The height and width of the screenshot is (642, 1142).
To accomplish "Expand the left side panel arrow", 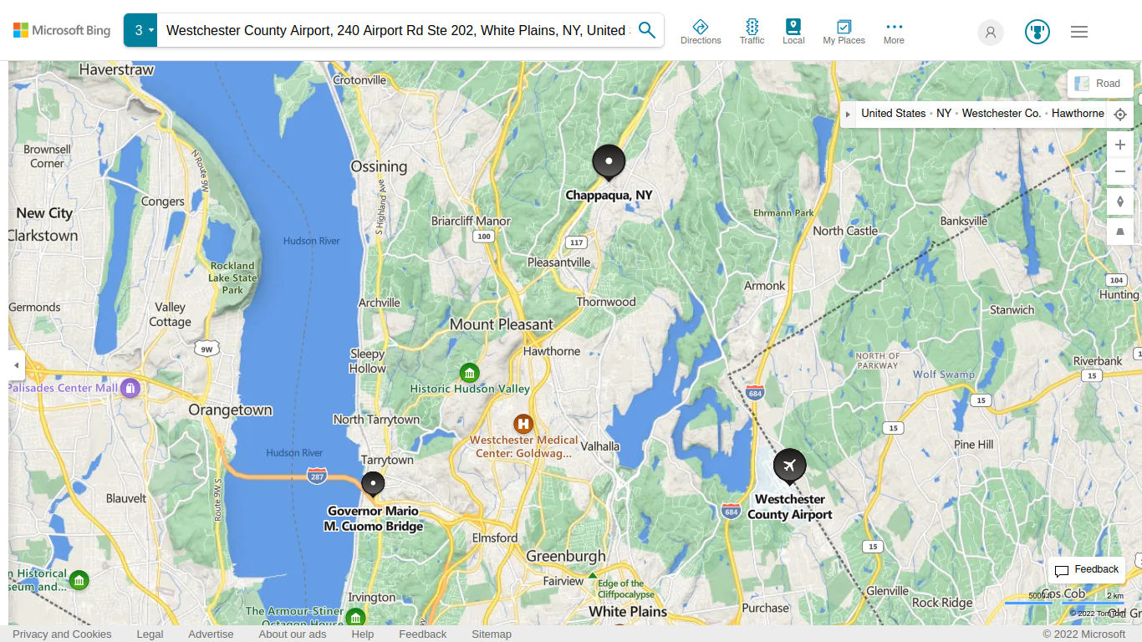I will click(x=16, y=365).
